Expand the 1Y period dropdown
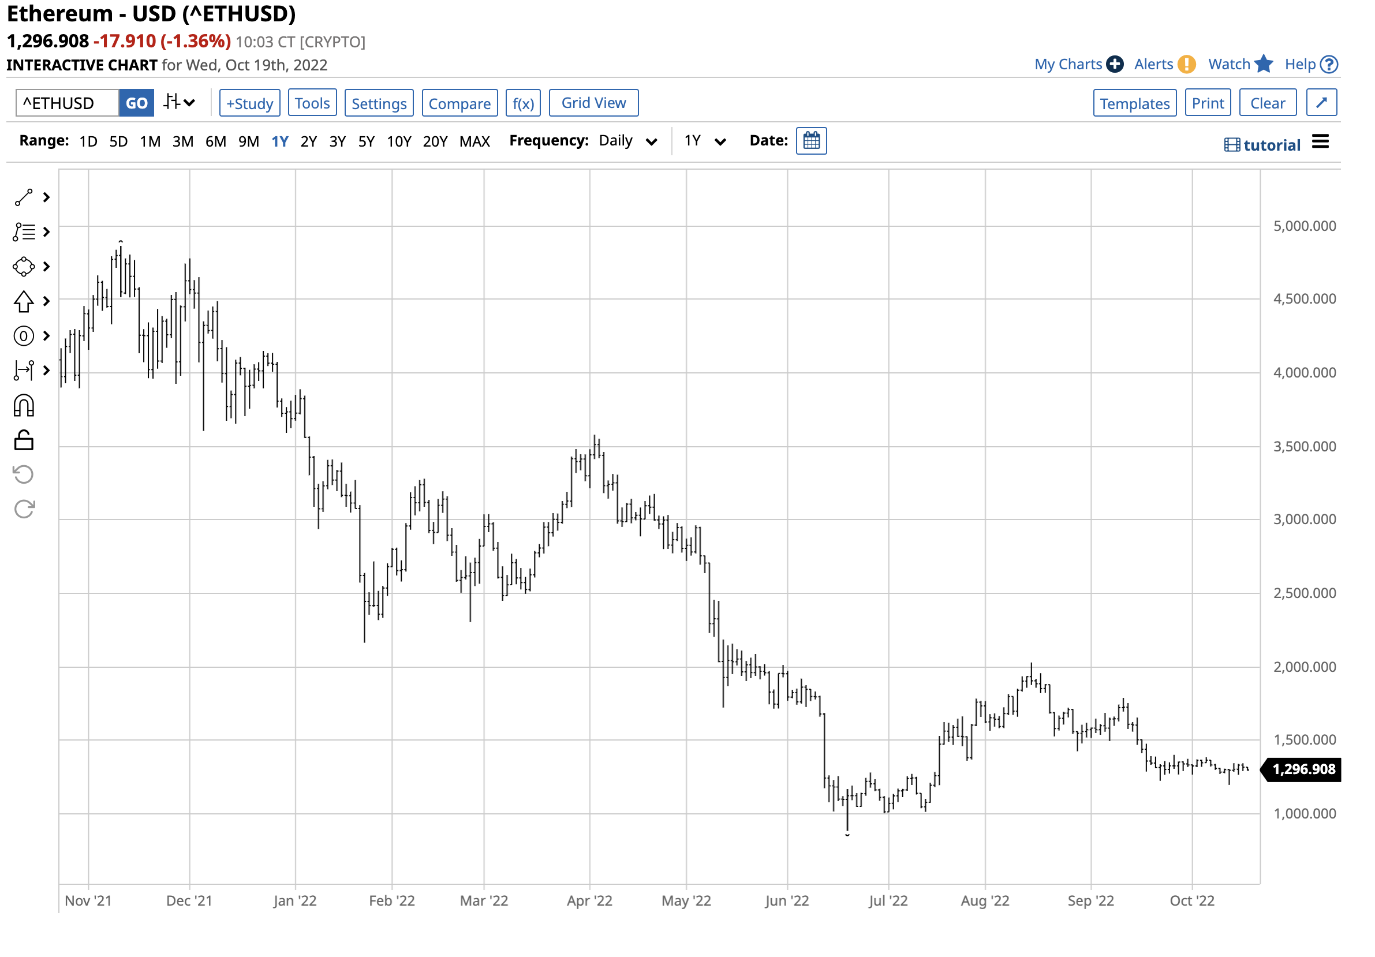 tap(705, 141)
